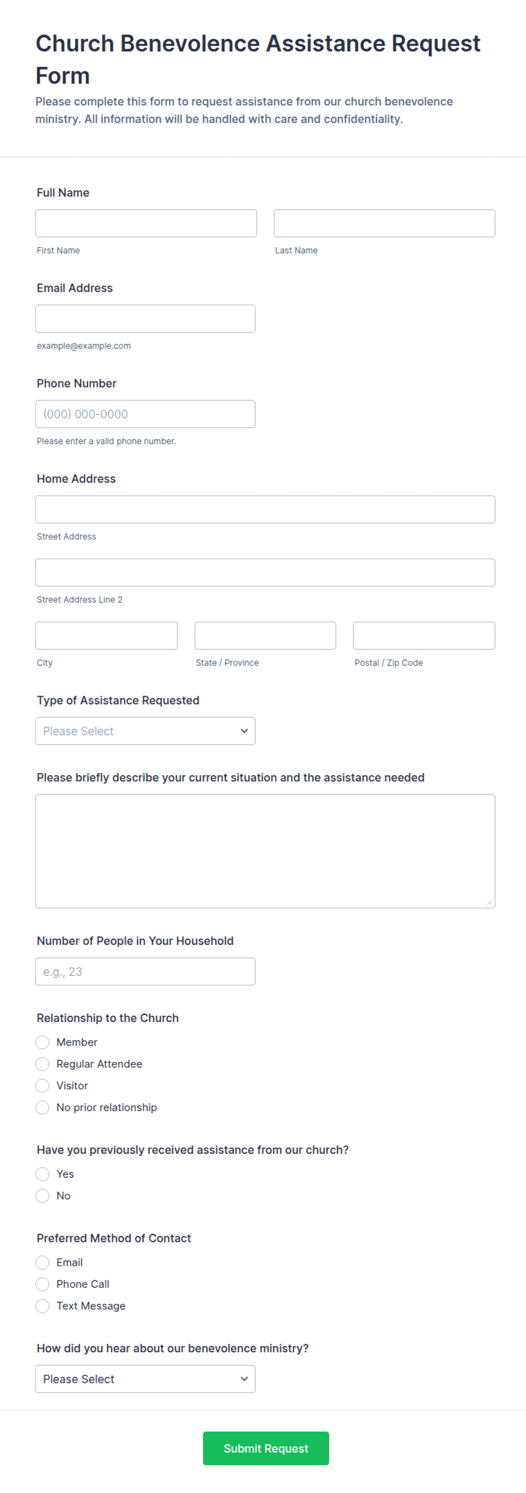Click the Submit Request button
526x1493 pixels.
point(266,1448)
